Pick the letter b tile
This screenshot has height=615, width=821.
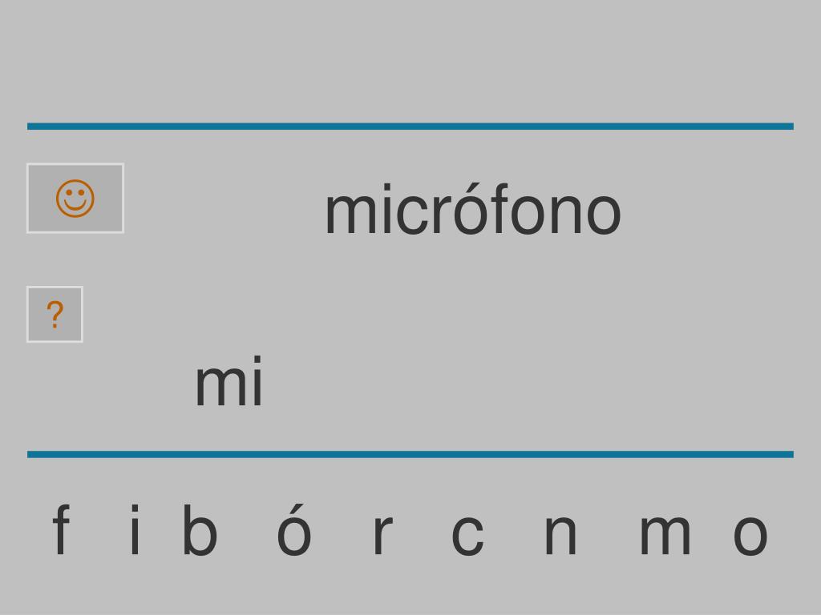pos(200,529)
